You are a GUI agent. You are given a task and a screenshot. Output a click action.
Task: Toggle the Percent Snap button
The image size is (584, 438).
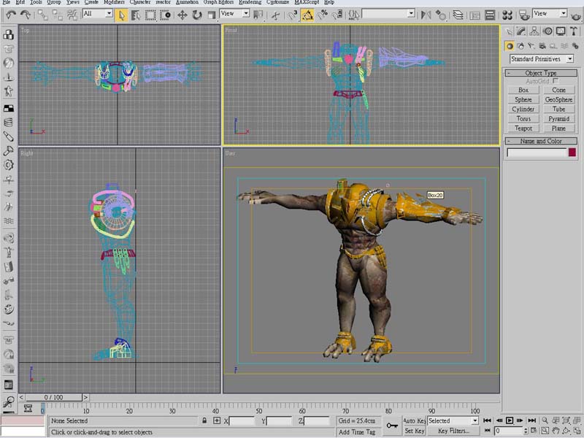[x=323, y=15]
